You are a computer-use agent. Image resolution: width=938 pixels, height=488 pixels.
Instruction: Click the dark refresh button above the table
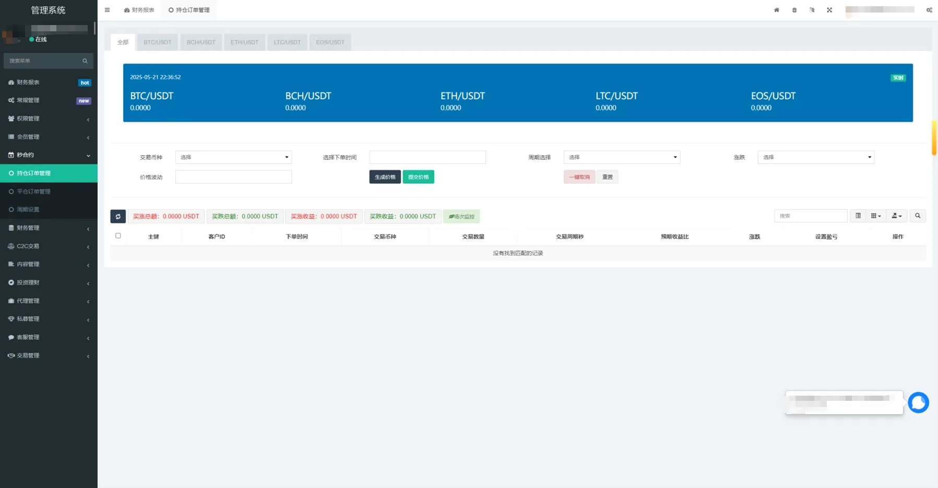coord(118,216)
